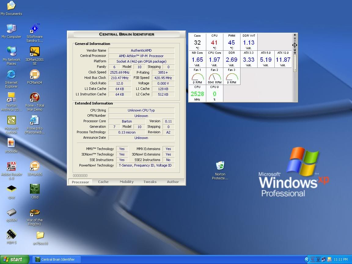Switch to the Cache tab
The width and height of the screenshot is (352, 264).
[x=103, y=182]
